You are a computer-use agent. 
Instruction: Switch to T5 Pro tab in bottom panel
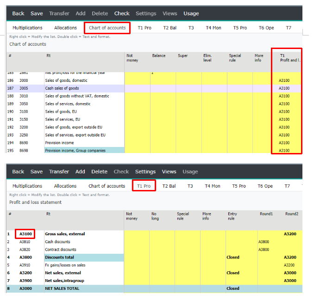pos(239,186)
